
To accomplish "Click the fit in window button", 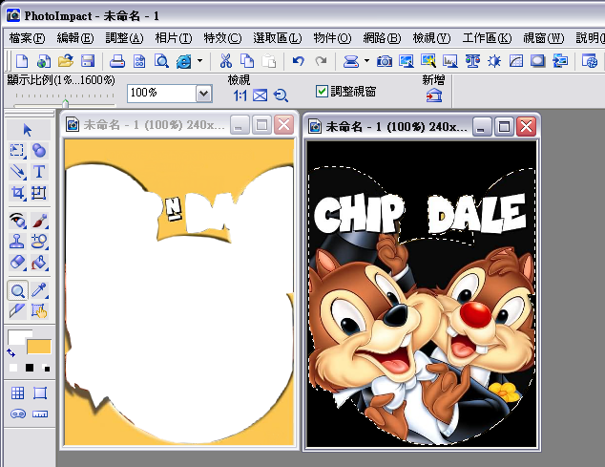I will pyautogui.click(x=261, y=96).
